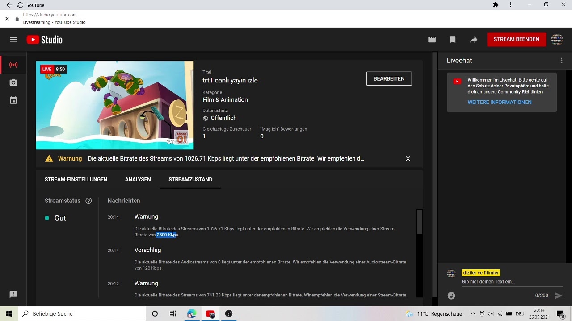Click the bookmark icon in top bar
The width and height of the screenshot is (572, 321).
pos(453,40)
